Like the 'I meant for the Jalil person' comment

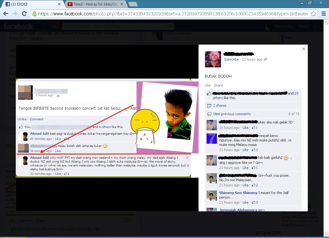coord(245,202)
